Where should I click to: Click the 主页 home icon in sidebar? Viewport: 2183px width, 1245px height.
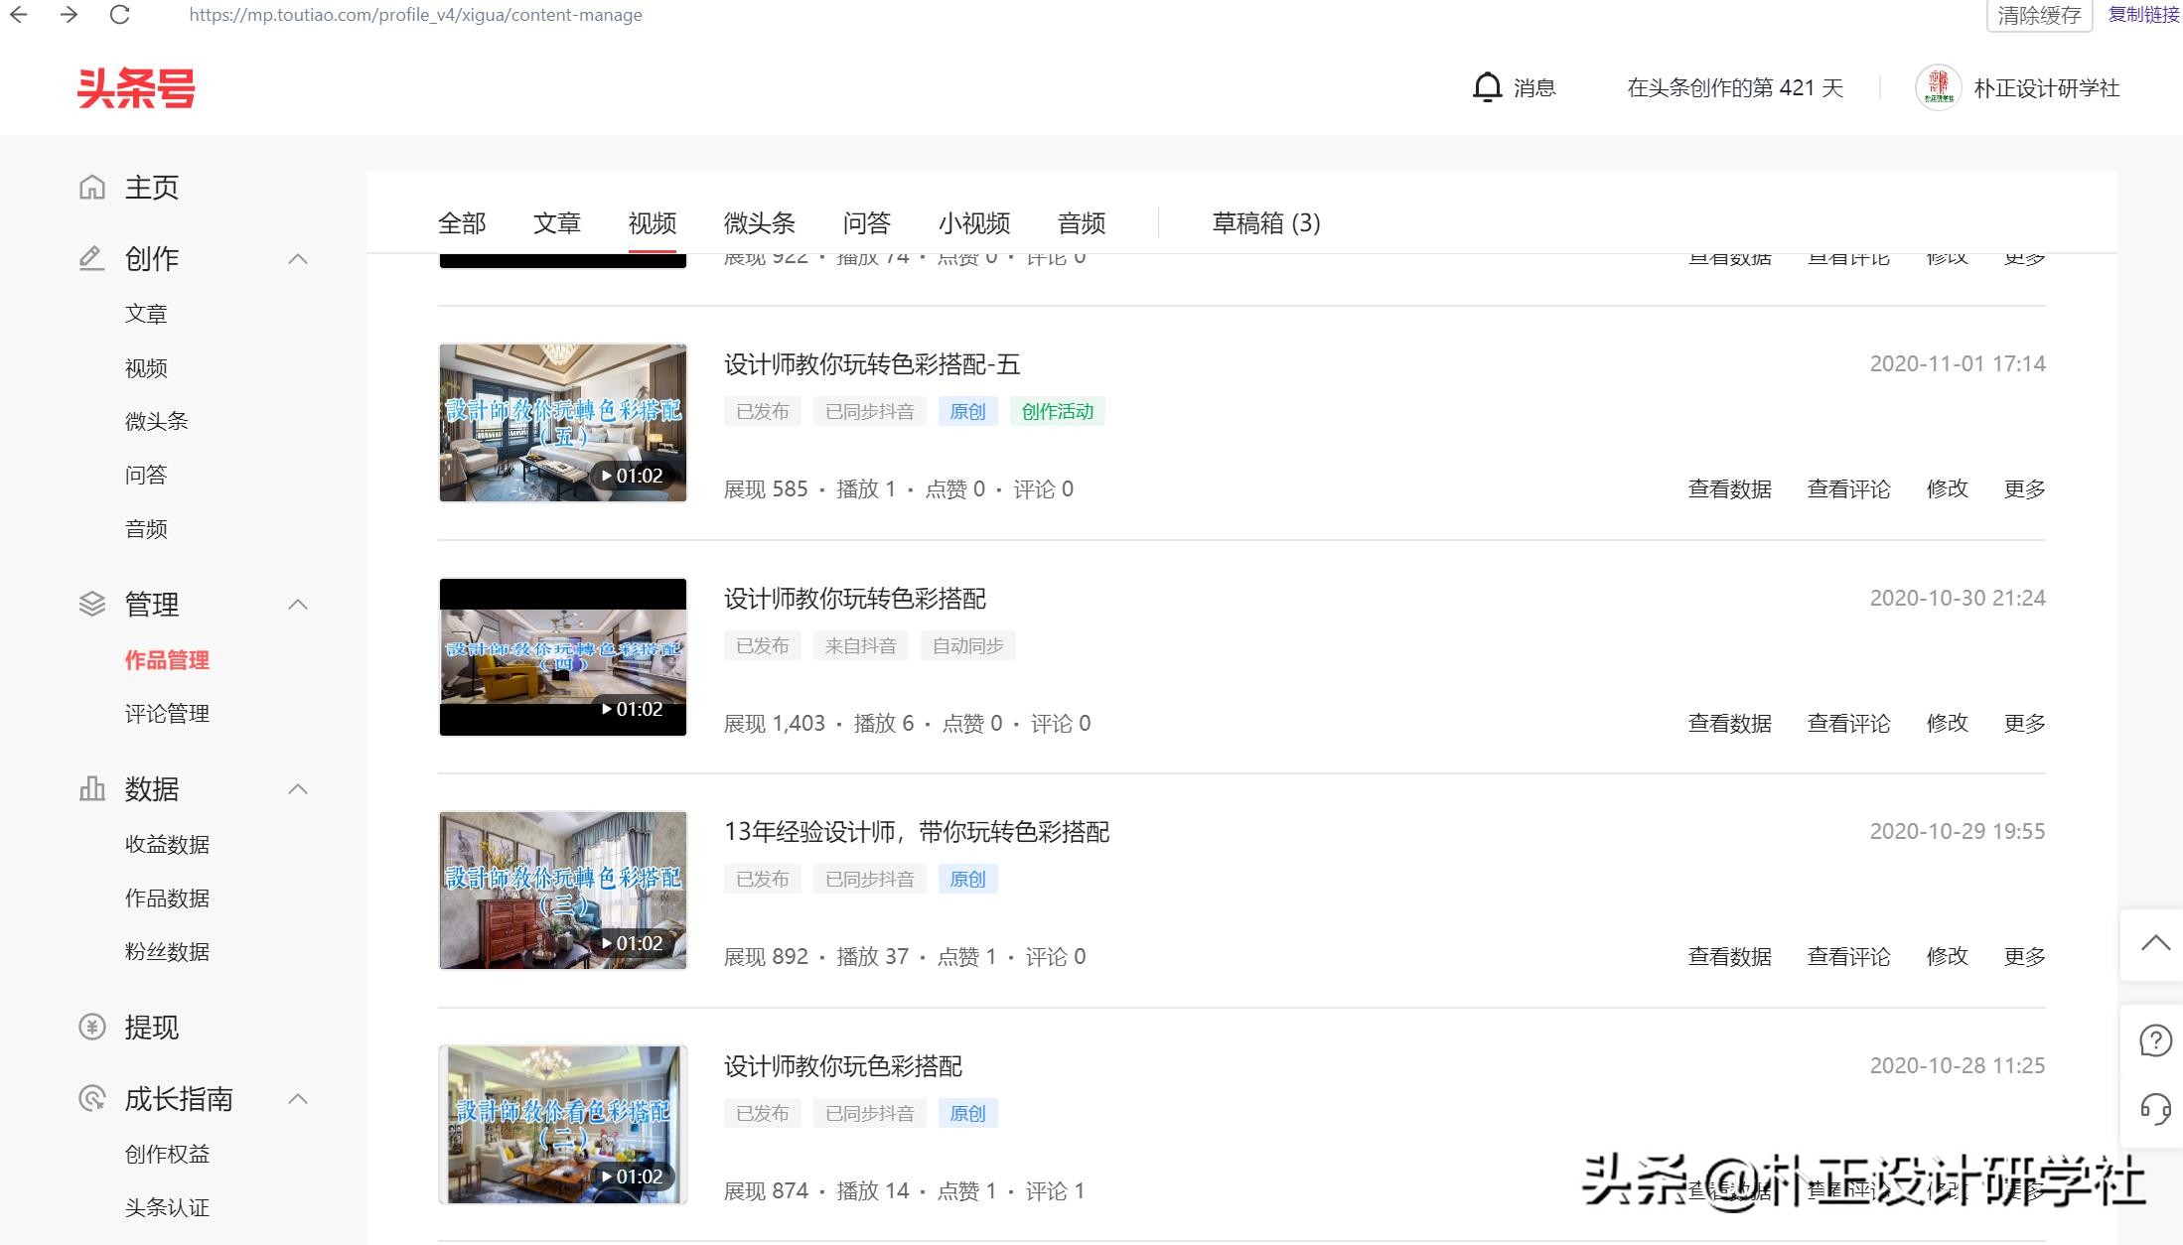92,187
